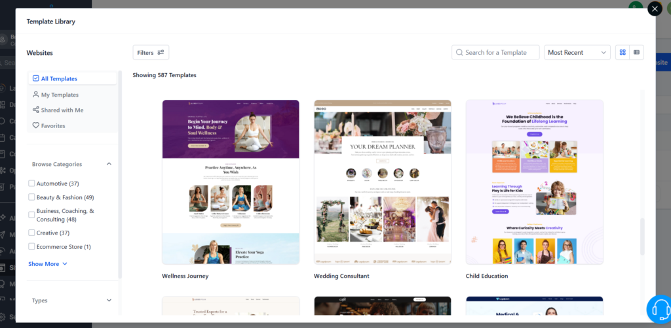
Task: Click the Template Library heading text
Action: [51, 22]
